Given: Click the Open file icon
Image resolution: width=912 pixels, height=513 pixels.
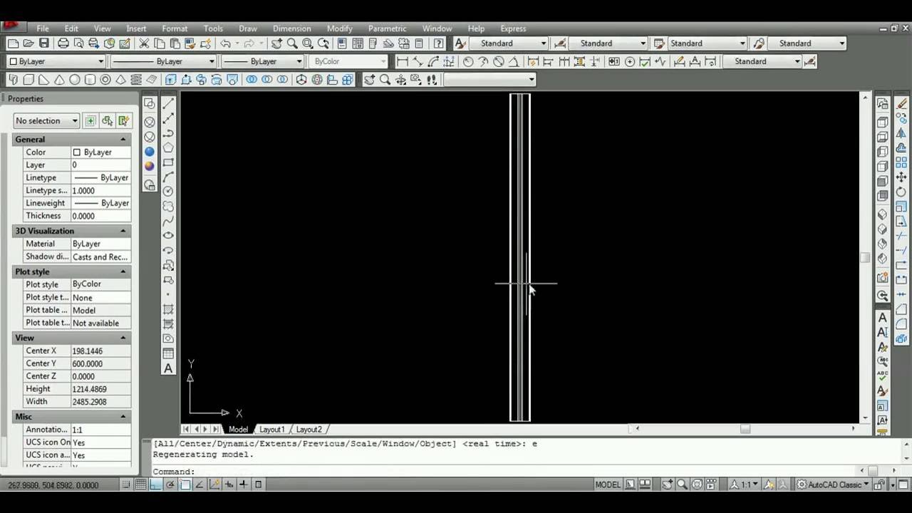Looking at the screenshot, I should [28, 43].
